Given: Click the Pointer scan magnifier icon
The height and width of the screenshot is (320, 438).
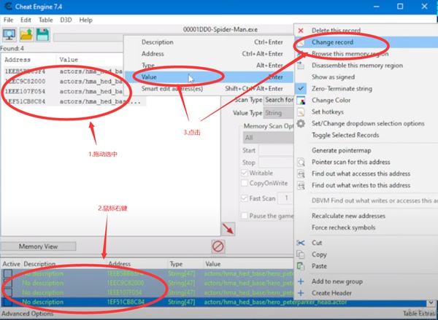Looking at the screenshot, I should pyautogui.click(x=301, y=162).
